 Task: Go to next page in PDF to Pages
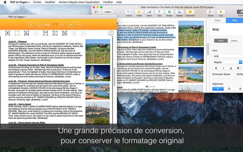point(39,25)
